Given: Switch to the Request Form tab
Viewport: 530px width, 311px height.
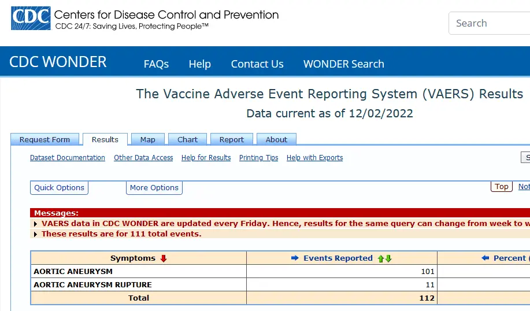Looking at the screenshot, I should point(45,140).
